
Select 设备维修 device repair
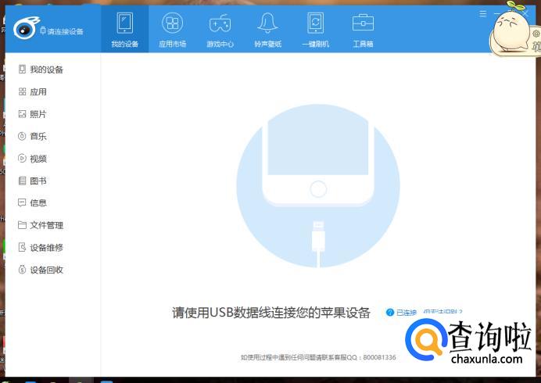[x=46, y=248]
